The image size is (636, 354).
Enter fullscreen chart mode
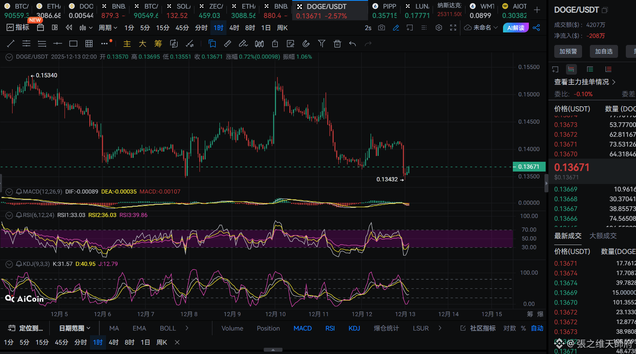453,28
